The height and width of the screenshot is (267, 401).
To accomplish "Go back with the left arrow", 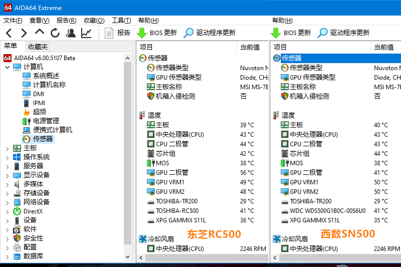I will pyautogui.click(x=9, y=33).
